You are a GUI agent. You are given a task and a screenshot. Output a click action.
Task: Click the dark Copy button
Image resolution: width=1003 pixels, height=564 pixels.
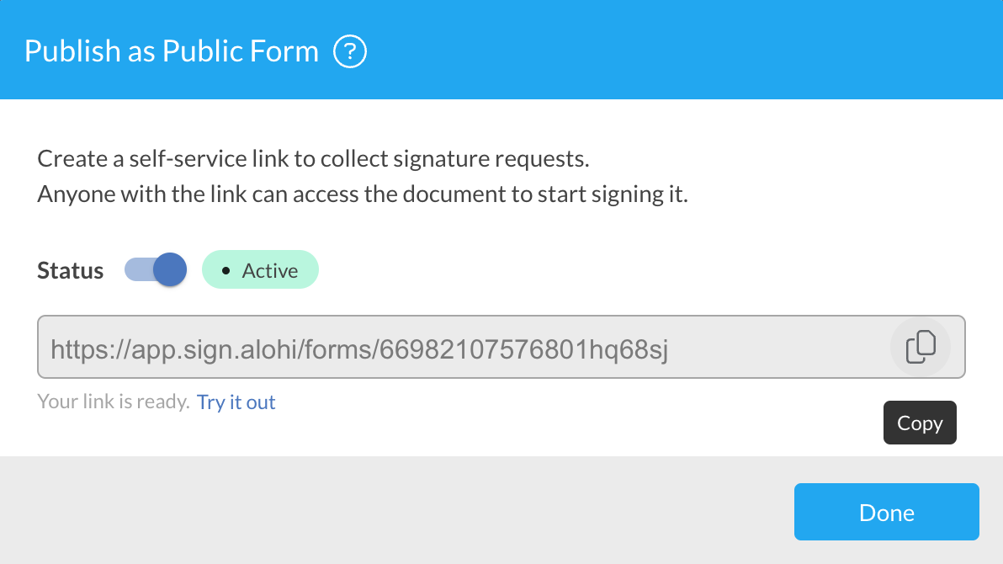tap(920, 423)
